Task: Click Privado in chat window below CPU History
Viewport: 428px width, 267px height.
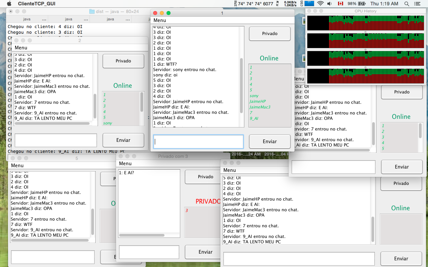Action: coord(402,92)
